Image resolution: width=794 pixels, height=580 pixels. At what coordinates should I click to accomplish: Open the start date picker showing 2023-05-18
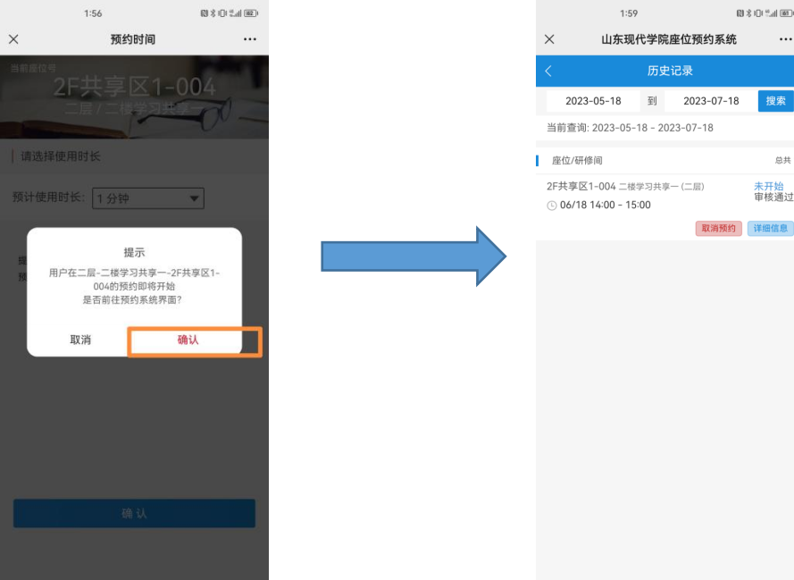coord(593,101)
